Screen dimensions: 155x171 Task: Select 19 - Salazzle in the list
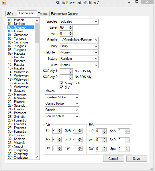coord(21,91)
